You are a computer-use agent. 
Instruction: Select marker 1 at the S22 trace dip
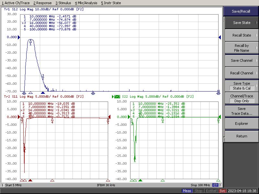click(x=135, y=158)
